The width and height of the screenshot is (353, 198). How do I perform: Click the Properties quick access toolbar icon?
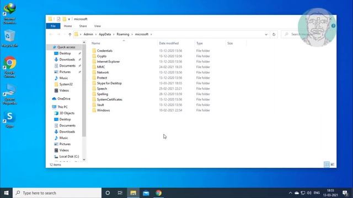(58, 19)
